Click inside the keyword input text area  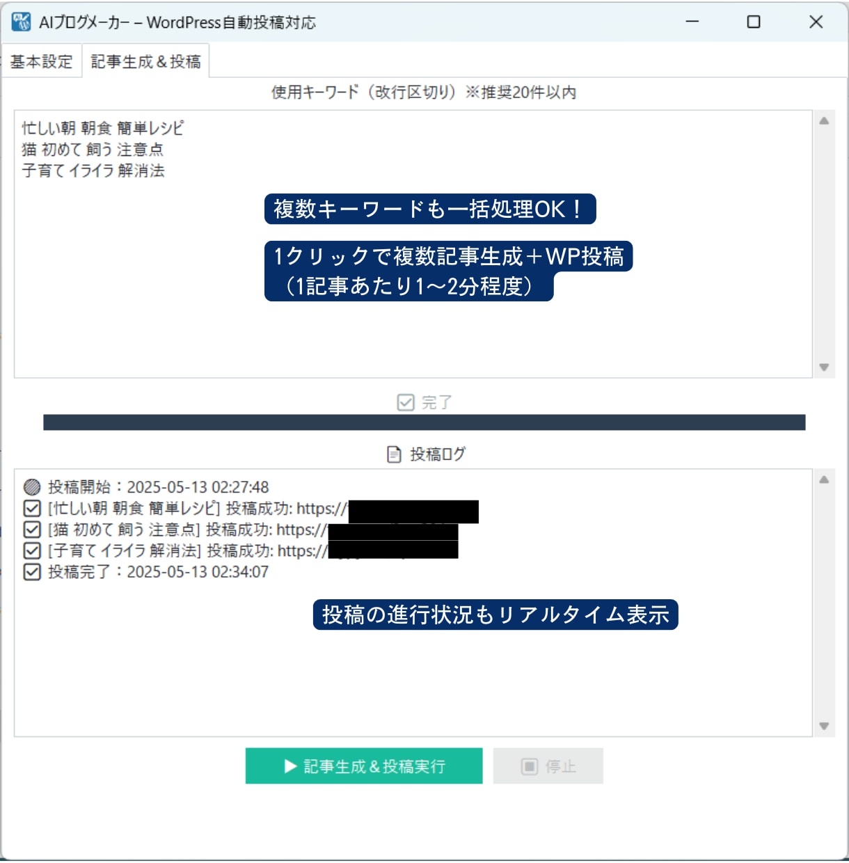pyautogui.click(x=413, y=244)
